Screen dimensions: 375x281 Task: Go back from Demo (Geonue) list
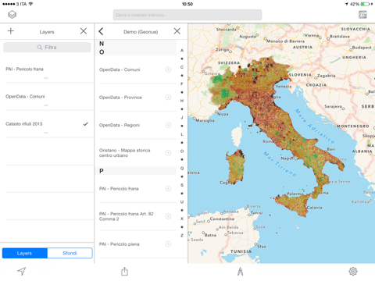point(101,31)
